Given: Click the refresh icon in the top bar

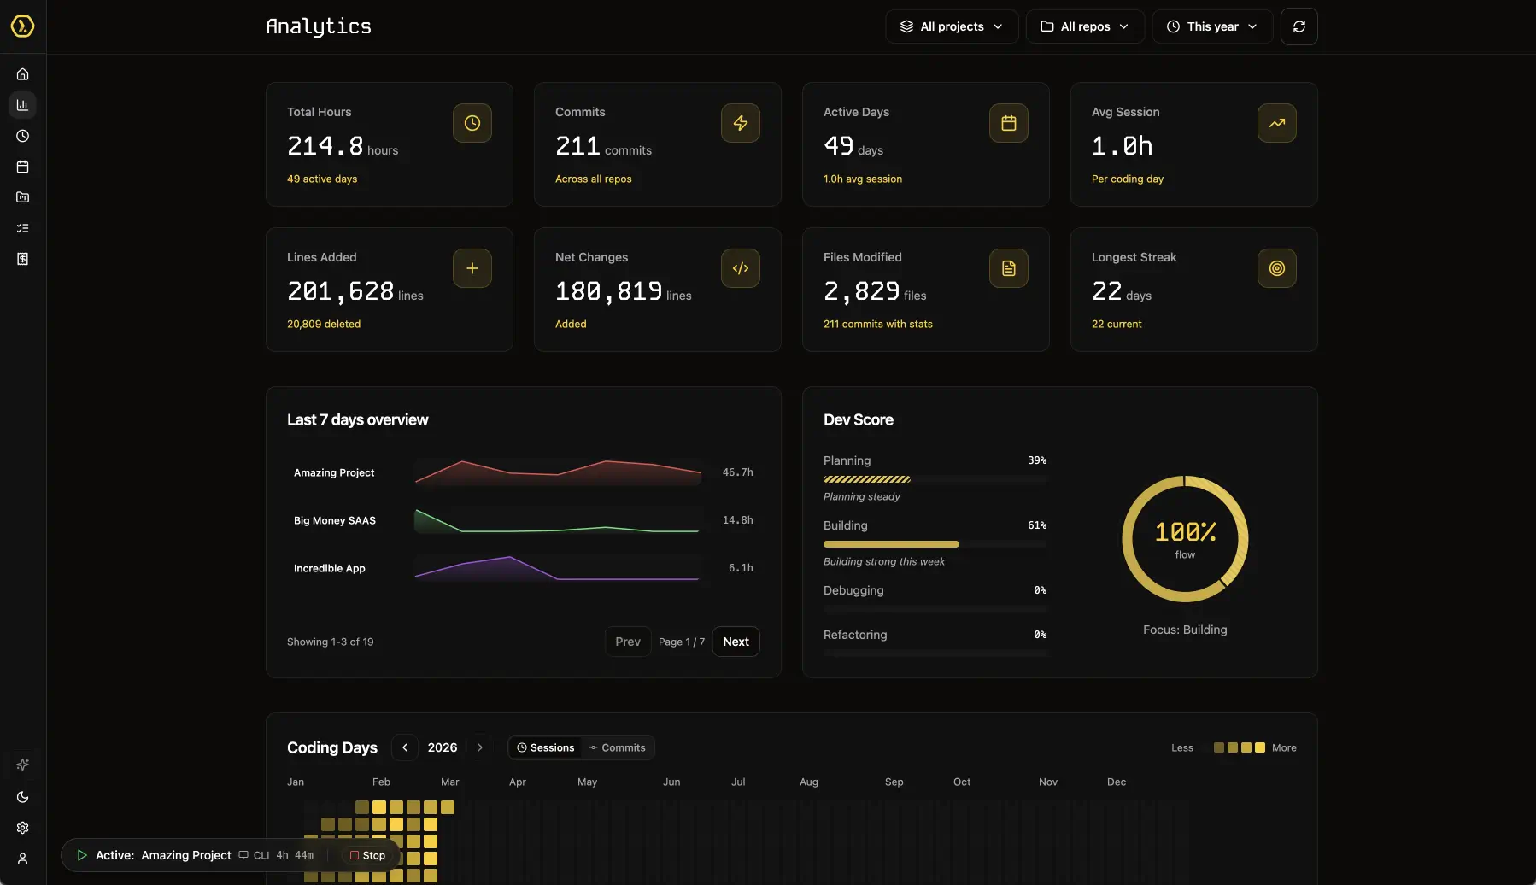Looking at the screenshot, I should click(1299, 26).
